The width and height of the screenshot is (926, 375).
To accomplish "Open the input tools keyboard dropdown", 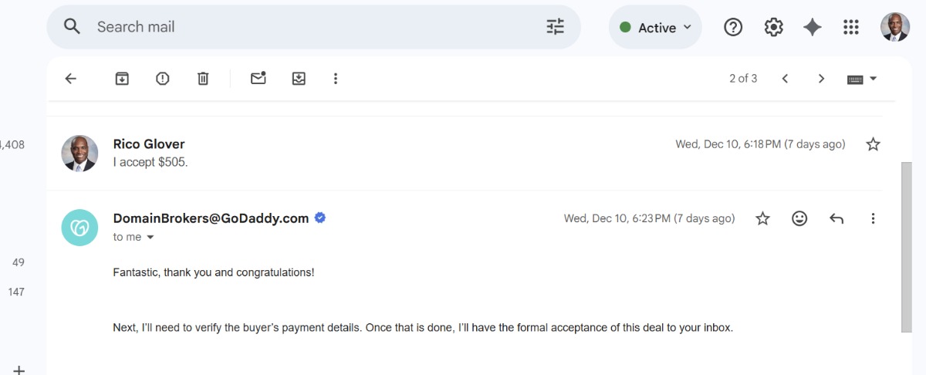I will 874,79.
